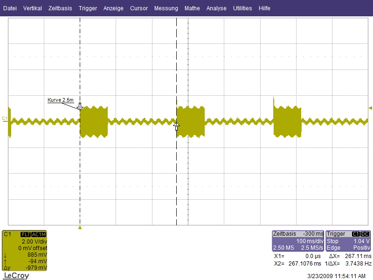The height and width of the screenshot is (280, 373).
Task: Open the C1 channel descriptor box
Action: tap(25, 251)
